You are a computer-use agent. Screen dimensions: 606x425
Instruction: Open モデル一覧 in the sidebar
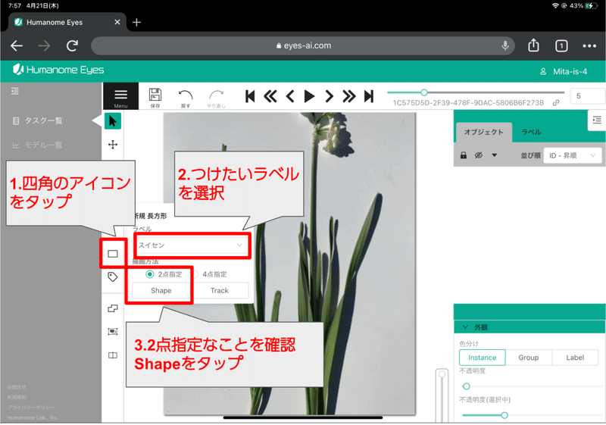tap(38, 145)
